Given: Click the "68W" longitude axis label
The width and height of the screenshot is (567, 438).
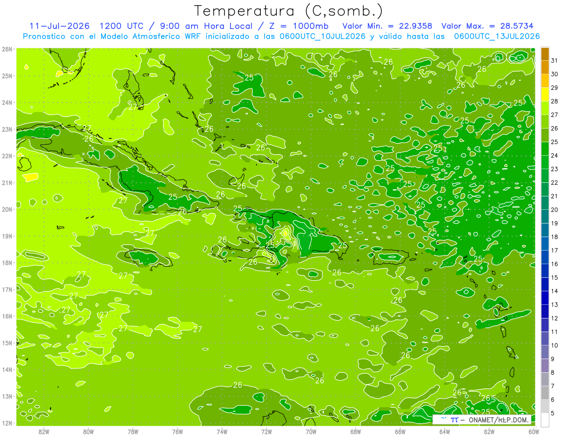Looking at the screenshot, I should [355, 431].
